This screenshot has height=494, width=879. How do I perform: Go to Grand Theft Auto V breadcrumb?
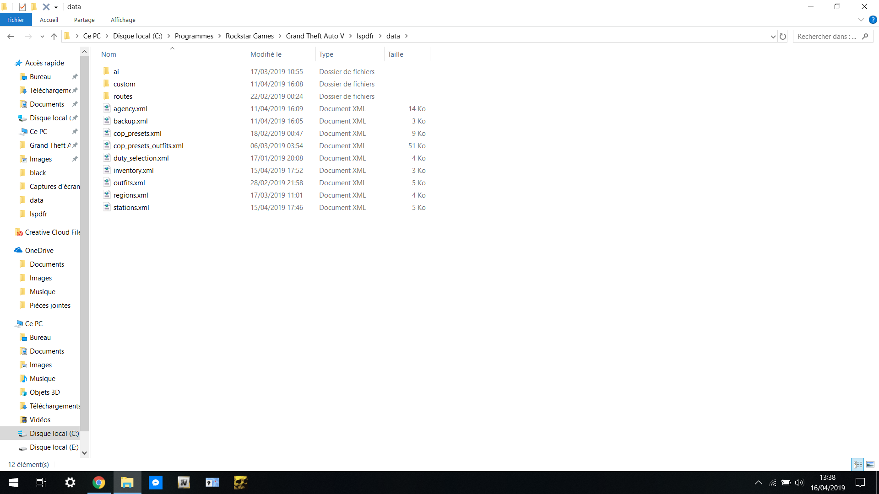click(x=315, y=36)
